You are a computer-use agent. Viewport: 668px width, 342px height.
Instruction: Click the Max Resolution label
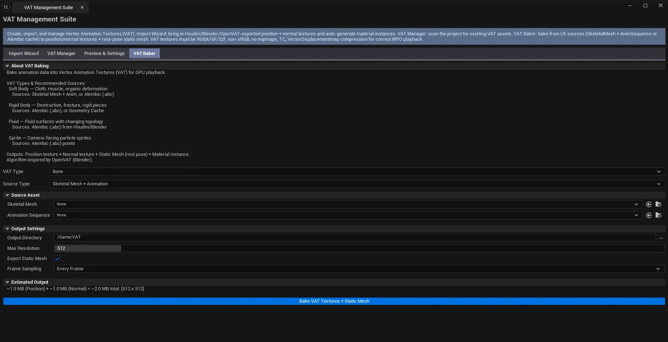(23, 248)
